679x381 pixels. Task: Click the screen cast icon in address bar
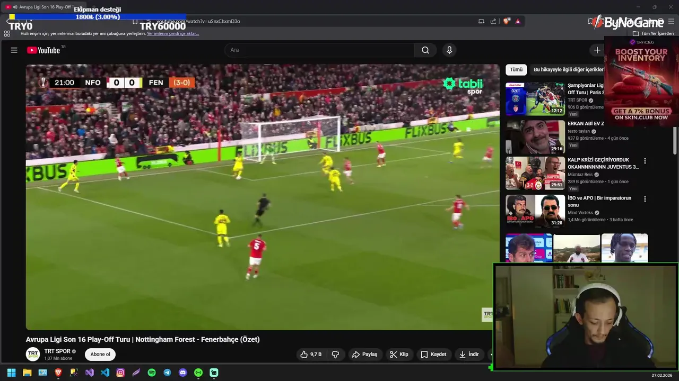pos(481,21)
